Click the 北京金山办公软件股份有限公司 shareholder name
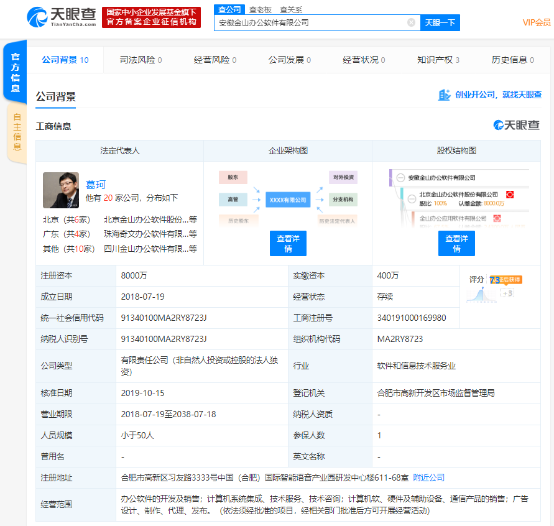Screen dimensions: 554x526 458,195
